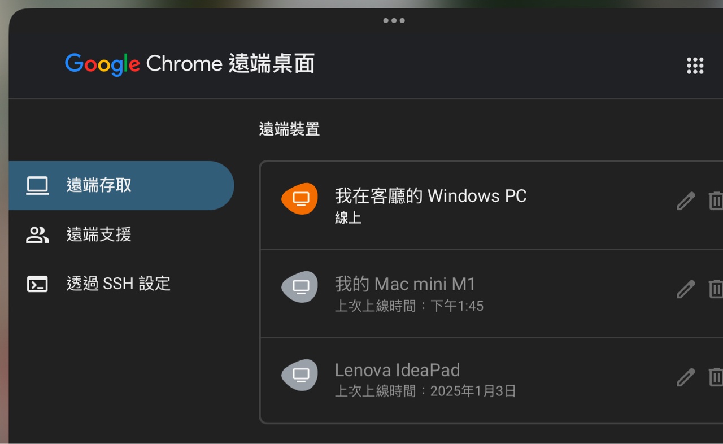This screenshot has width=723, height=444.
Task: Delete Lenova IdeaPad with trash icon
Action: click(715, 377)
